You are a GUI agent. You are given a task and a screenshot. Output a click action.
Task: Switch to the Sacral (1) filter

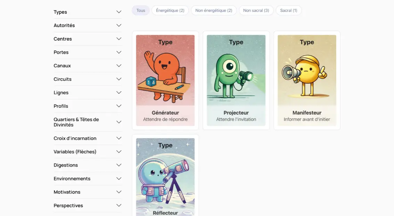click(x=289, y=10)
